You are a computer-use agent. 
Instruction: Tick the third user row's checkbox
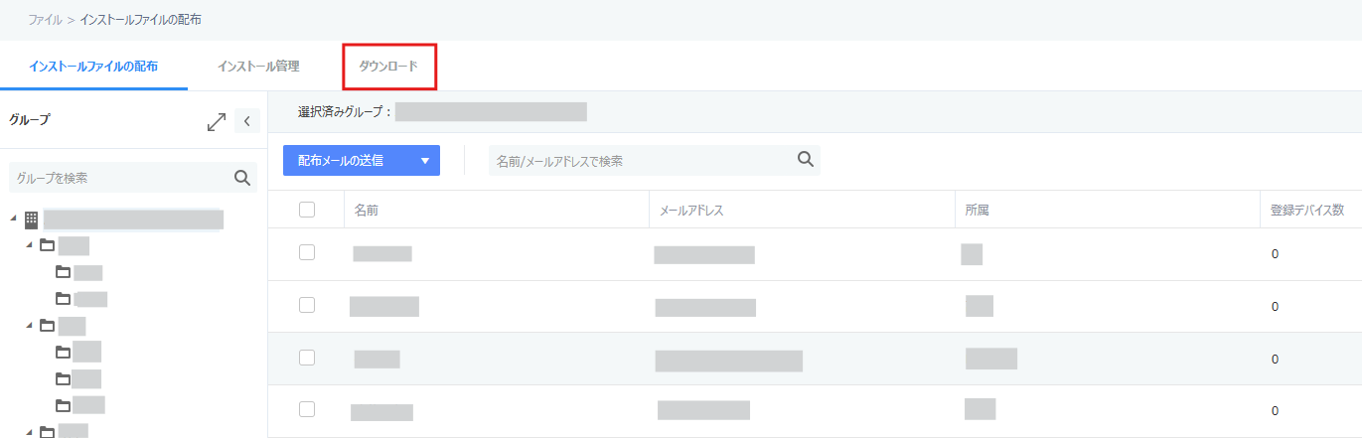pyautogui.click(x=307, y=358)
